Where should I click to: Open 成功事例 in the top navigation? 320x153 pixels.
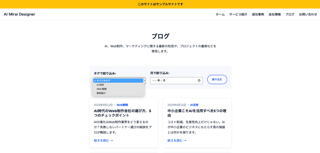click(x=258, y=14)
